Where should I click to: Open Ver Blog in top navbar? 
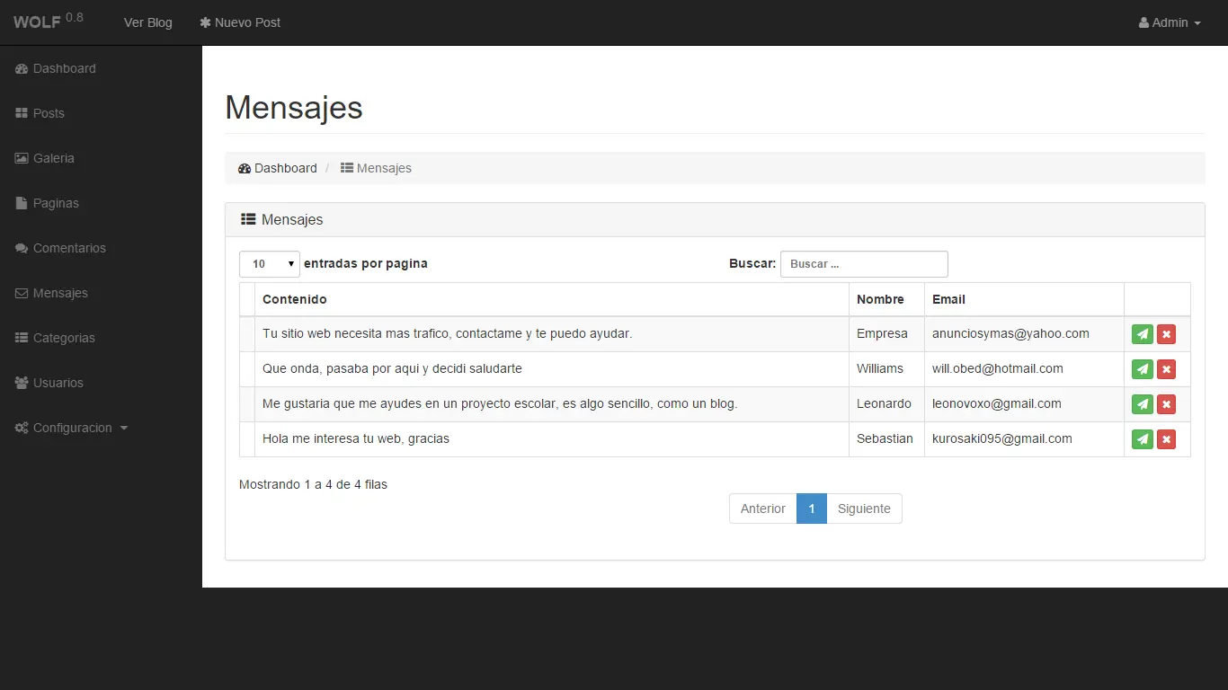[148, 22]
